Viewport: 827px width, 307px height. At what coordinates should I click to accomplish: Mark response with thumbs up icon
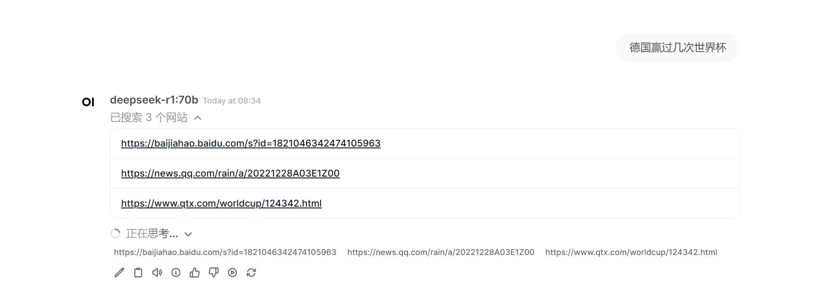coord(195,272)
